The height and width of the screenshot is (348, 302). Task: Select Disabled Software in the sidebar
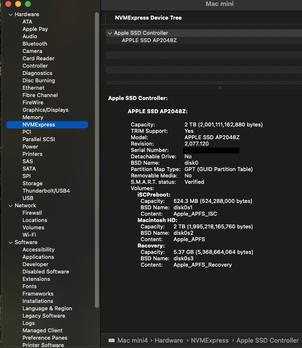(x=46, y=272)
